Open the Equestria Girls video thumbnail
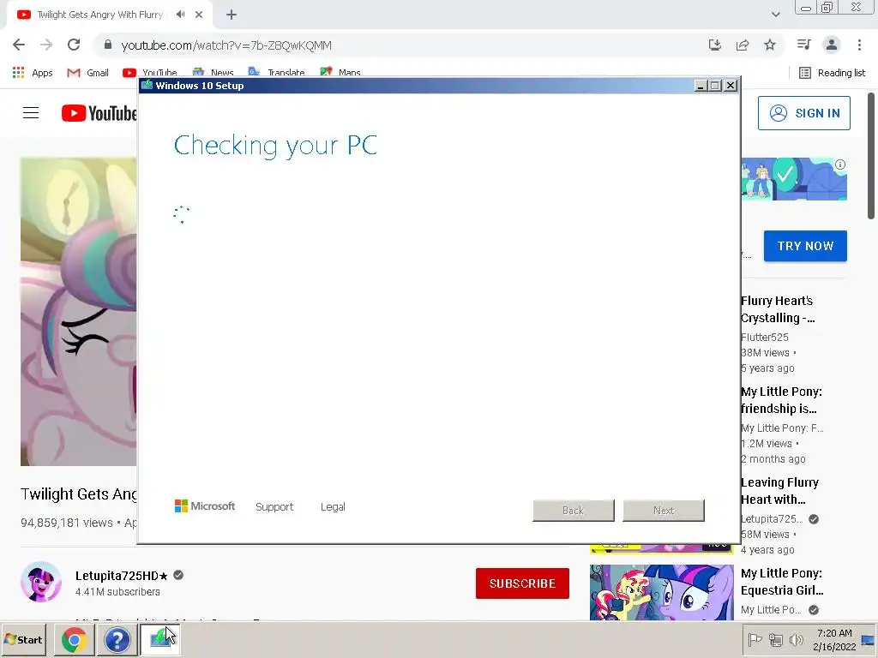Image resolution: width=878 pixels, height=658 pixels. point(661,592)
